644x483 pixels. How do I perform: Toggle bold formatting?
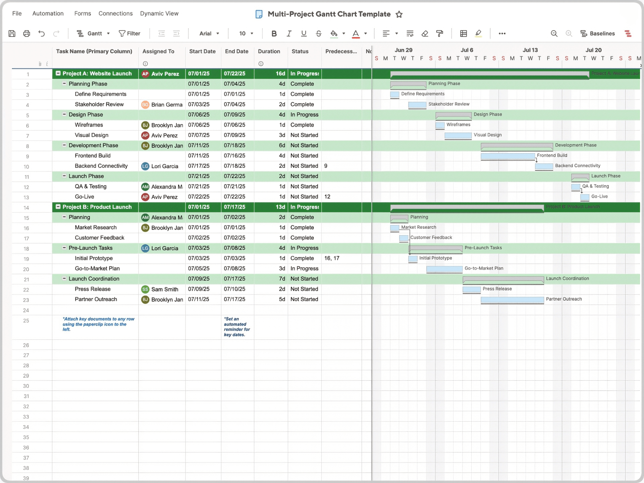[274, 34]
